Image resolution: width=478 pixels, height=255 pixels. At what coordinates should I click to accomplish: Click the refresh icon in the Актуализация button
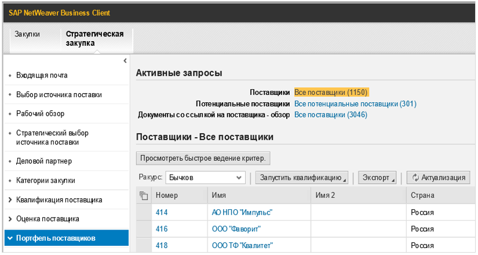(415, 178)
